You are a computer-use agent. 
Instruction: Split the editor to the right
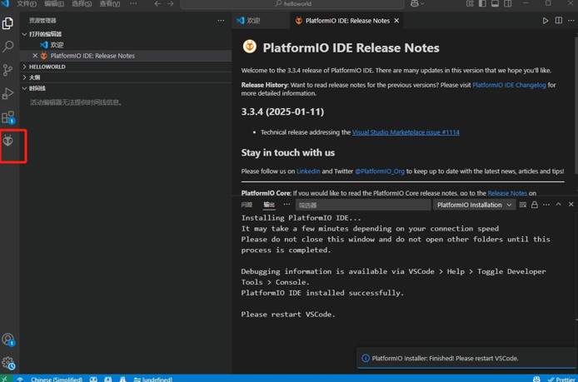click(x=558, y=21)
